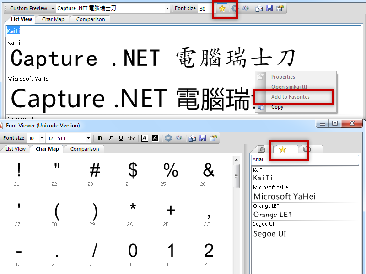Toggle Italic formatting in the Unicode Version window
366x274 pixels.
coord(110,138)
